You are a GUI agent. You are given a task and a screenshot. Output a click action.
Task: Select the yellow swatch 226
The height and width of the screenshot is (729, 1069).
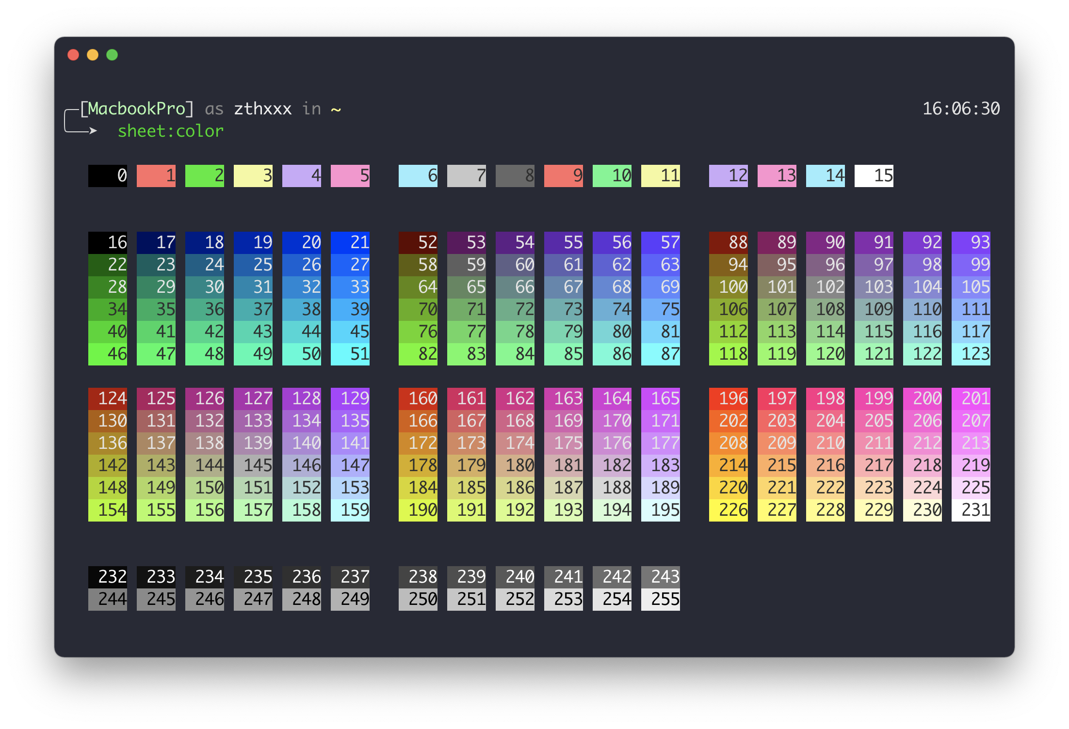[728, 509]
